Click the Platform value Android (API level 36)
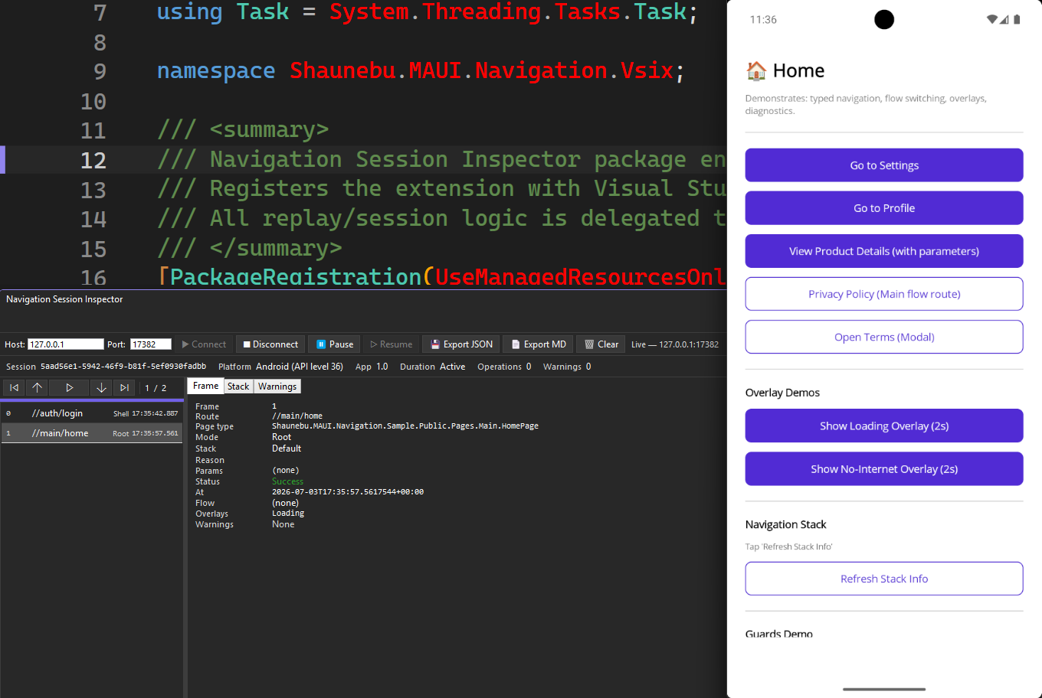 click(300, 367)
